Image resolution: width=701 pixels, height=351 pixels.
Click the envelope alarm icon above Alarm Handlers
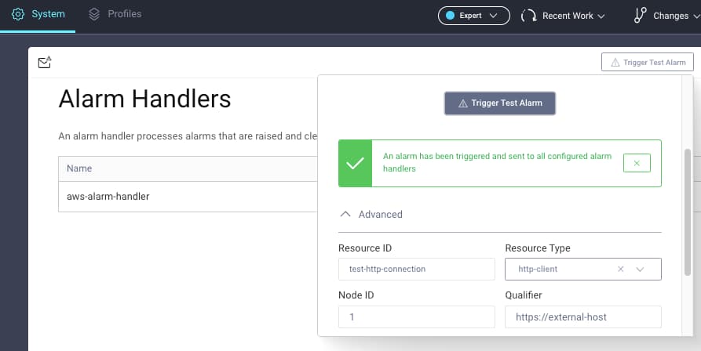point(45,63)
